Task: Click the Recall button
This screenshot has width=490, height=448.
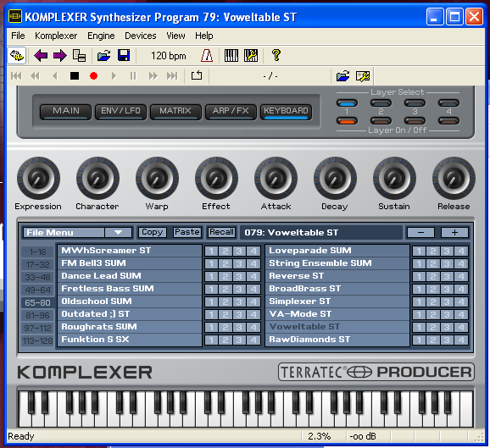Action: tap(221, 232)
